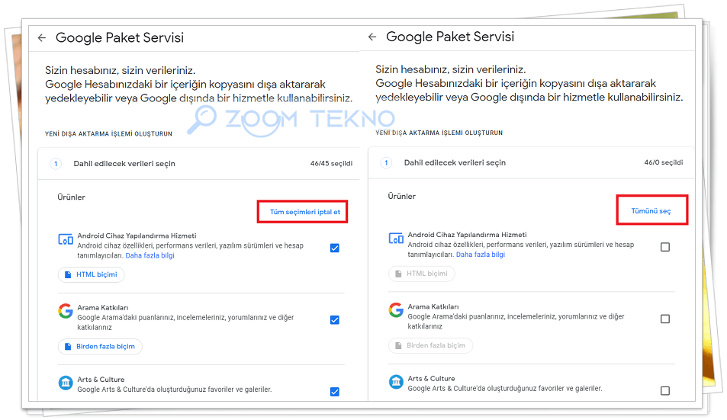Screen dimensions: 727x420
Task: Uncheck Arts & Culture checkbox in left panel
Action: point(335,392)
